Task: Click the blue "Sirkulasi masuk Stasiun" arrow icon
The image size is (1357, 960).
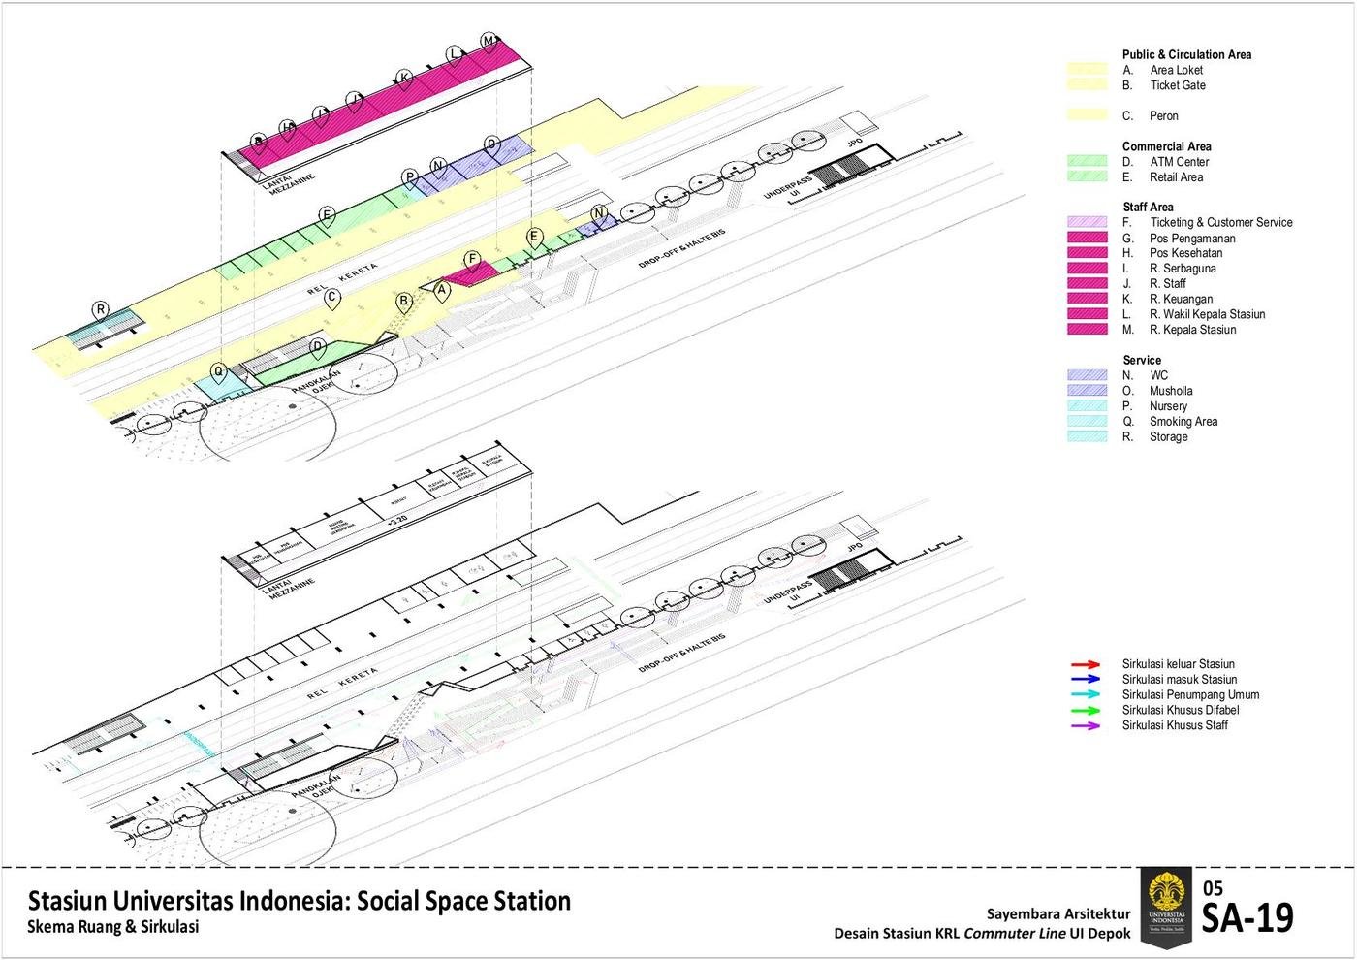Action: click(x=1083, y=680)
